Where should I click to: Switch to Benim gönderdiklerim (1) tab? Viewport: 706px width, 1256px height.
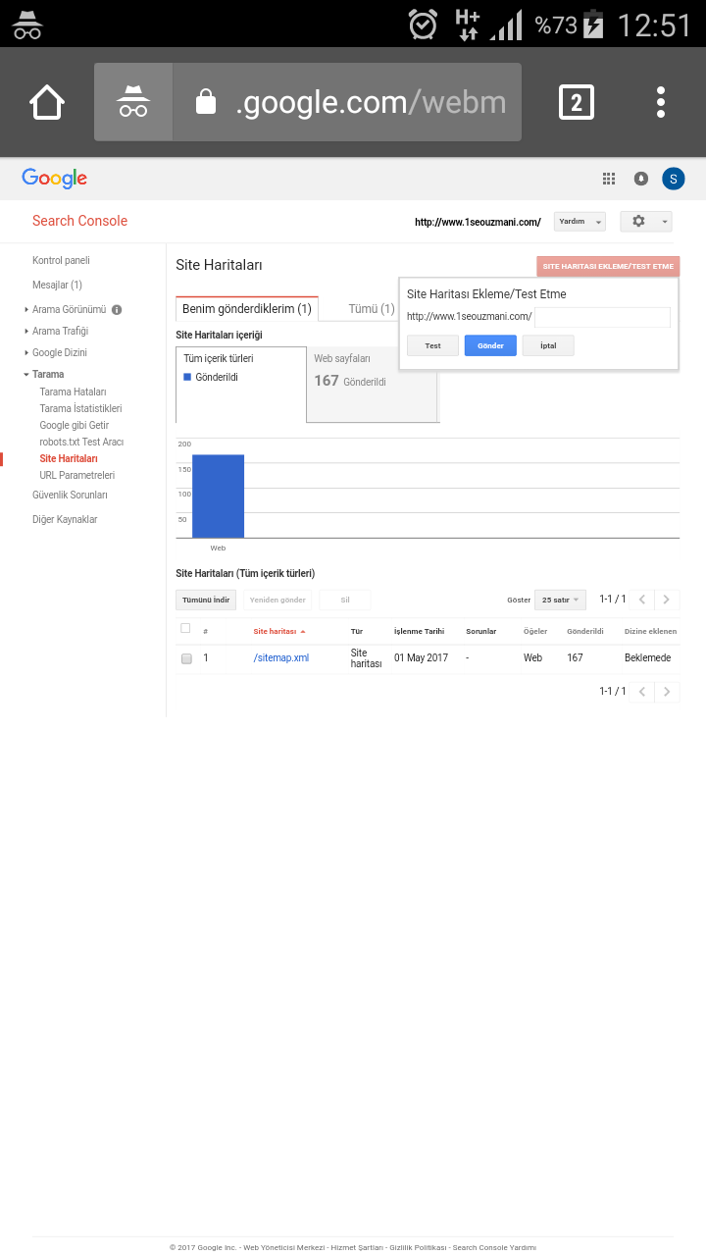coord(247,309)
